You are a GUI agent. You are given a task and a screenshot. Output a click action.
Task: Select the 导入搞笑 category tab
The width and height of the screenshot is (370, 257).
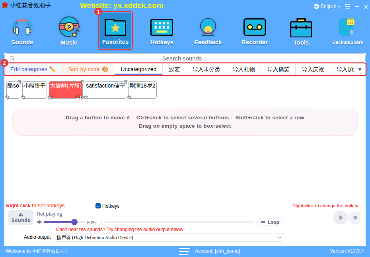click(x=278, y=69)
